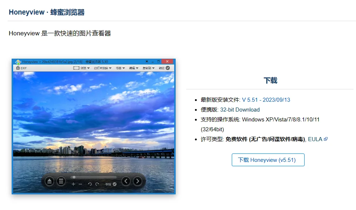This screenshot has width=356, height=210.
Task: Expand the 书签 bookmarks dropdown
Action: pos(120,68)
